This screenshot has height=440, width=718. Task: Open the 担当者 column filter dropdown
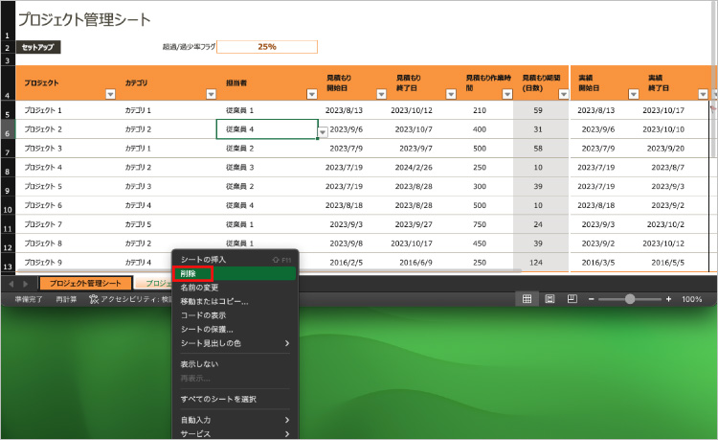pos(311,94)
